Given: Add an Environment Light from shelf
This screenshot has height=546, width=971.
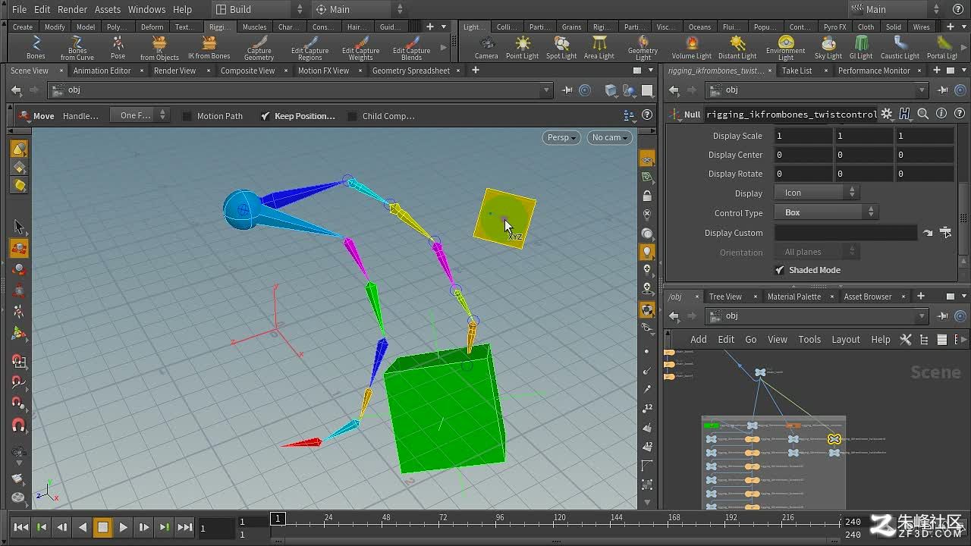Looking at the screenshot, I should [x=785, y=48].
